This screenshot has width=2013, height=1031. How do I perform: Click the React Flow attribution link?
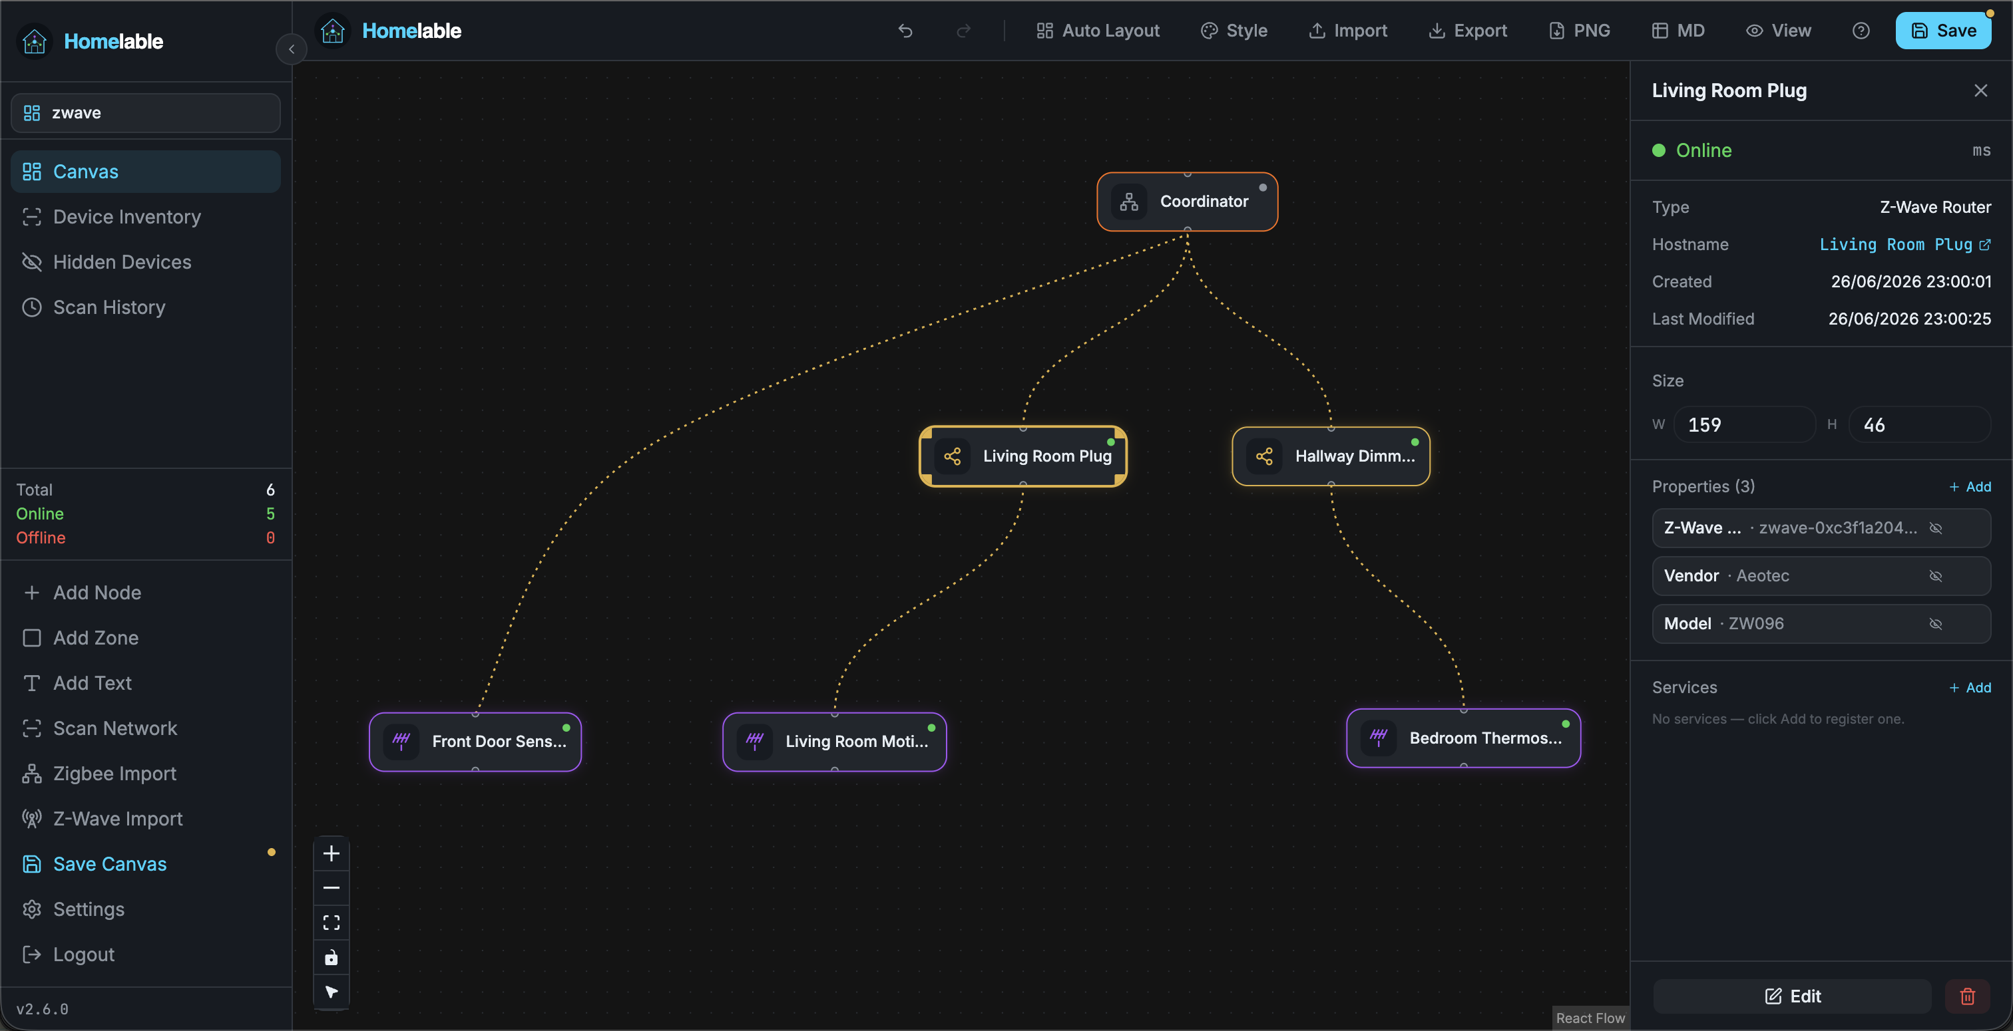point(1590,1018)
